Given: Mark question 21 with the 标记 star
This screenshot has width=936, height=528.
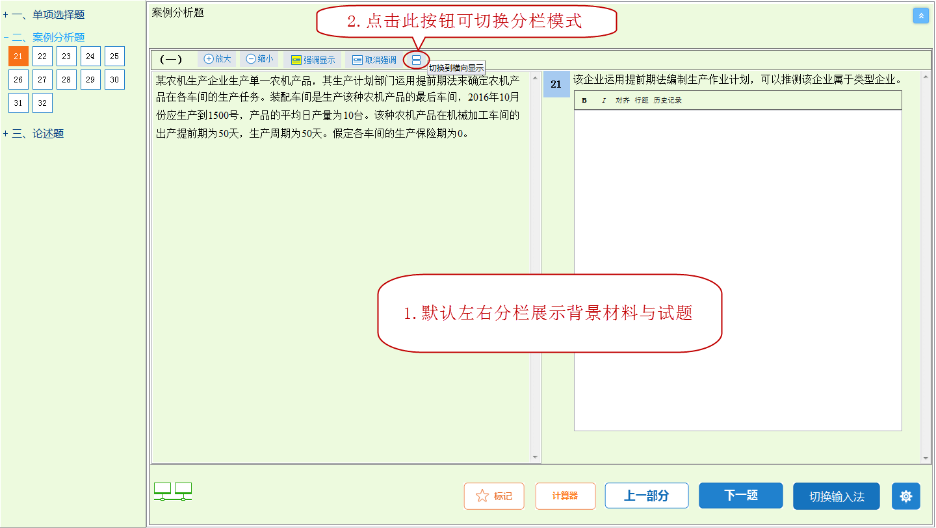Looking at the screenshot, I should pyautogui.click(x=494, y=496).
